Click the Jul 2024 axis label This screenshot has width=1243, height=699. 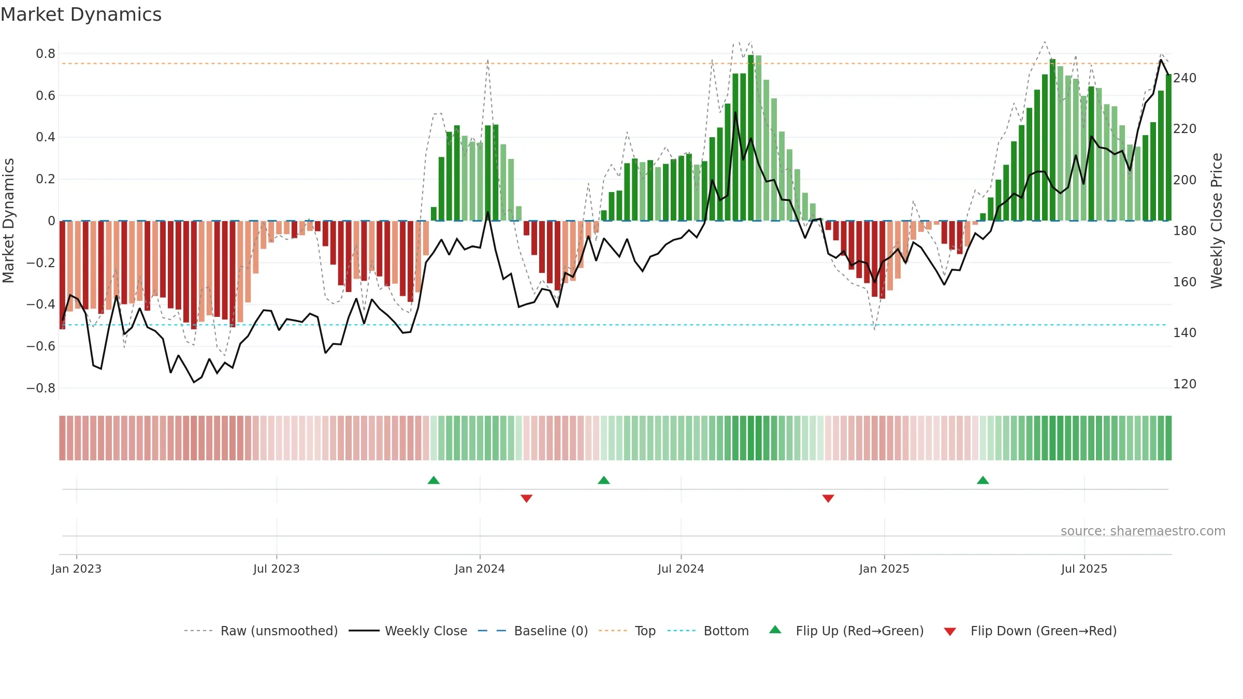pos(681,569)
